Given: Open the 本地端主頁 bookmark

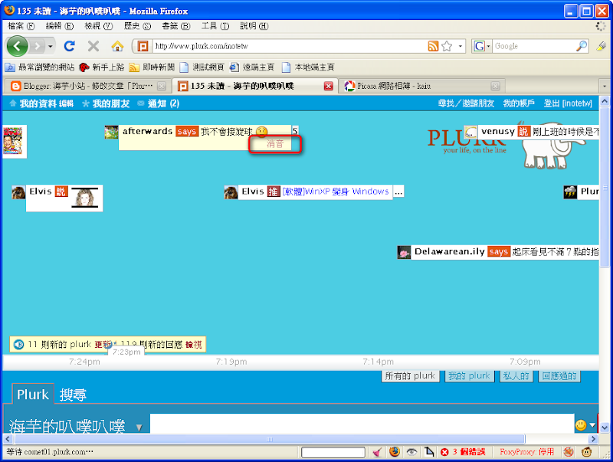Looking at the screenshot, I should point(308,67).
